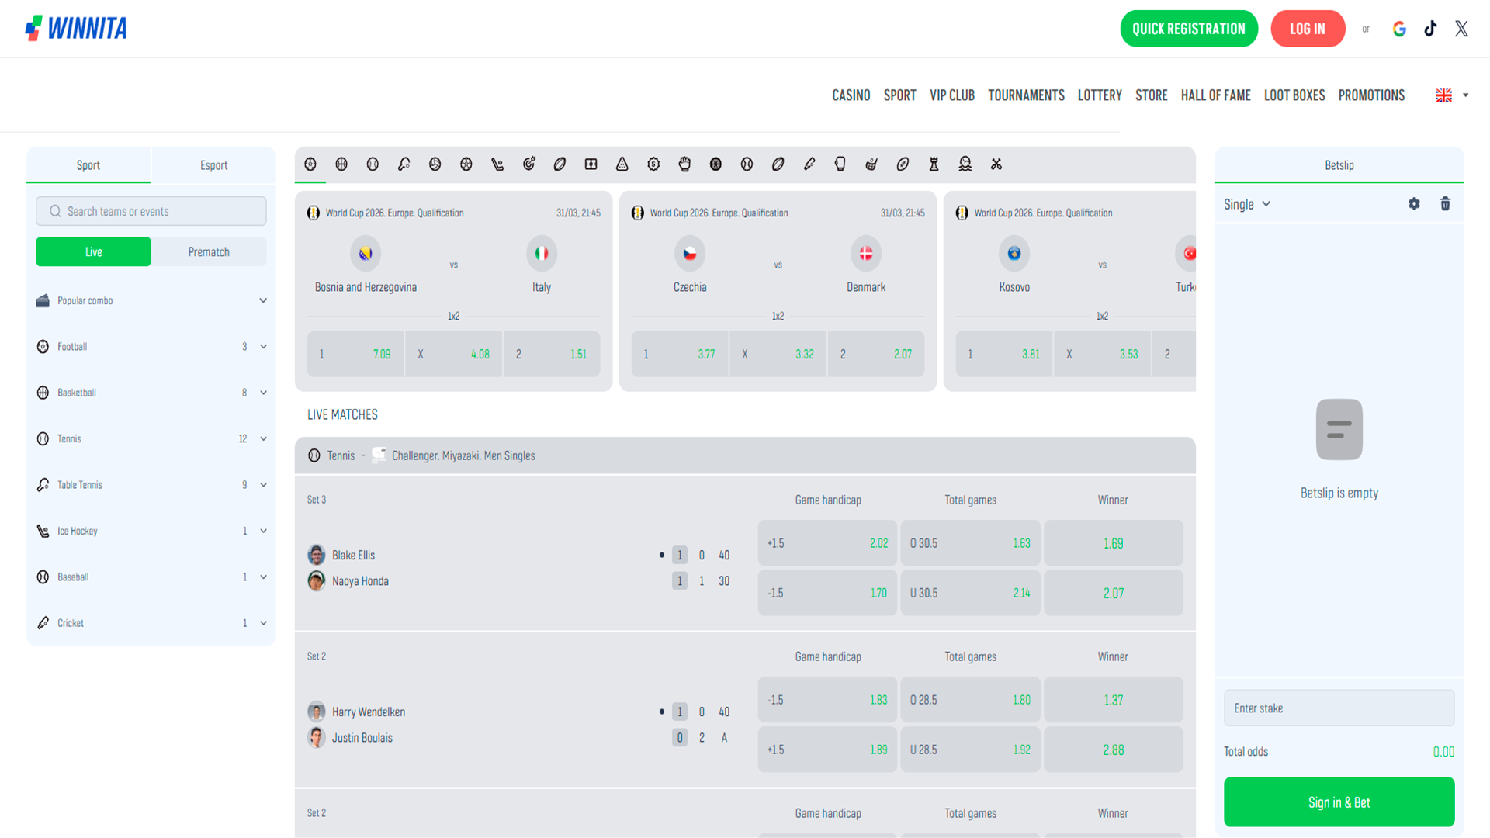Enable the Live matches toggle
1490x838 pixels.
tap(93, 251)
